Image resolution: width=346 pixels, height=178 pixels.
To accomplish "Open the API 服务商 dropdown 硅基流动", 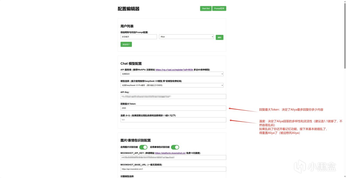I will click(x=172, y=74).
